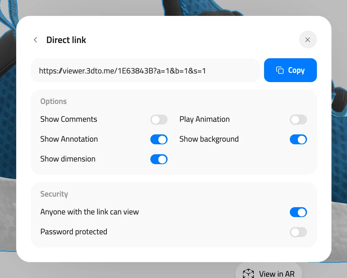Disable the Show dimension toggle

coord(159,160)
